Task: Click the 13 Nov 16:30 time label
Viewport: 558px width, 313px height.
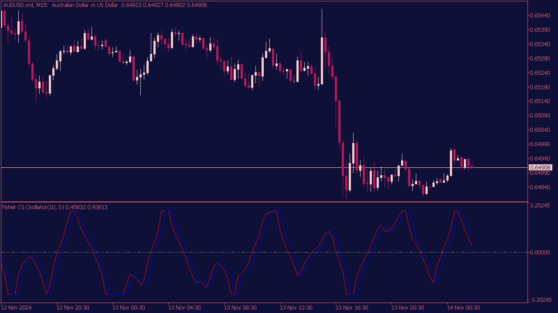Action: click(352, 307)
